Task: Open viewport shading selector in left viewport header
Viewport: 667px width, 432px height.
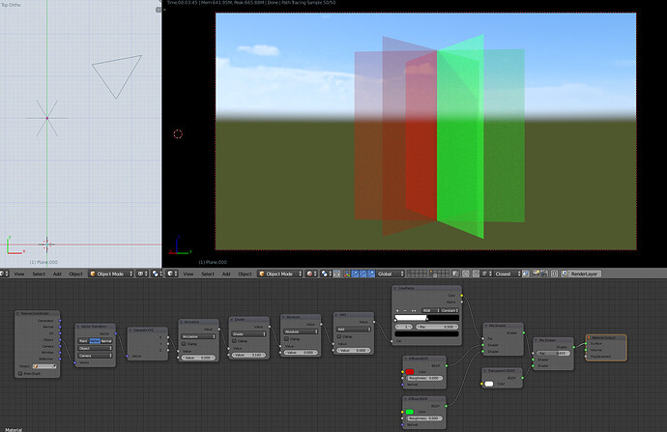Action: click(142, 274)
